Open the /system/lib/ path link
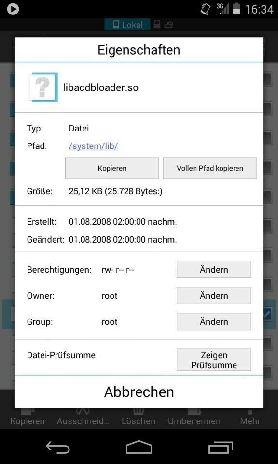Screen dimensions: 278x464 [x=93, y=146]
